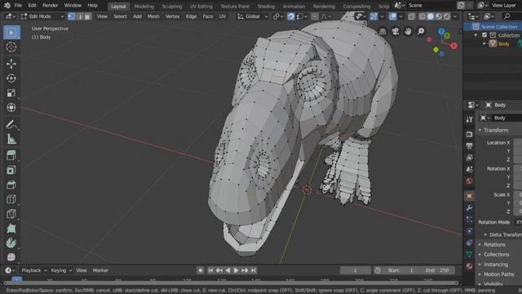The height and width of the screenshot is (294, 522).
Task: Open Object Data properties green triangle tab
Action: [470, 254]
